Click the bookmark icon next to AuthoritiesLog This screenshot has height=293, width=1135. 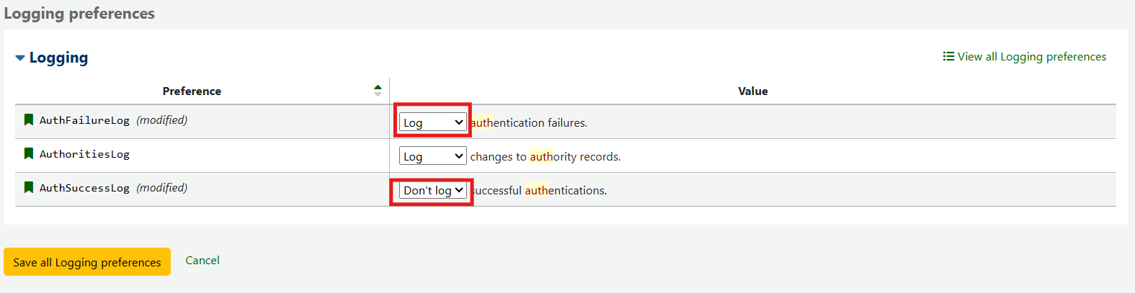pos(29,153)
